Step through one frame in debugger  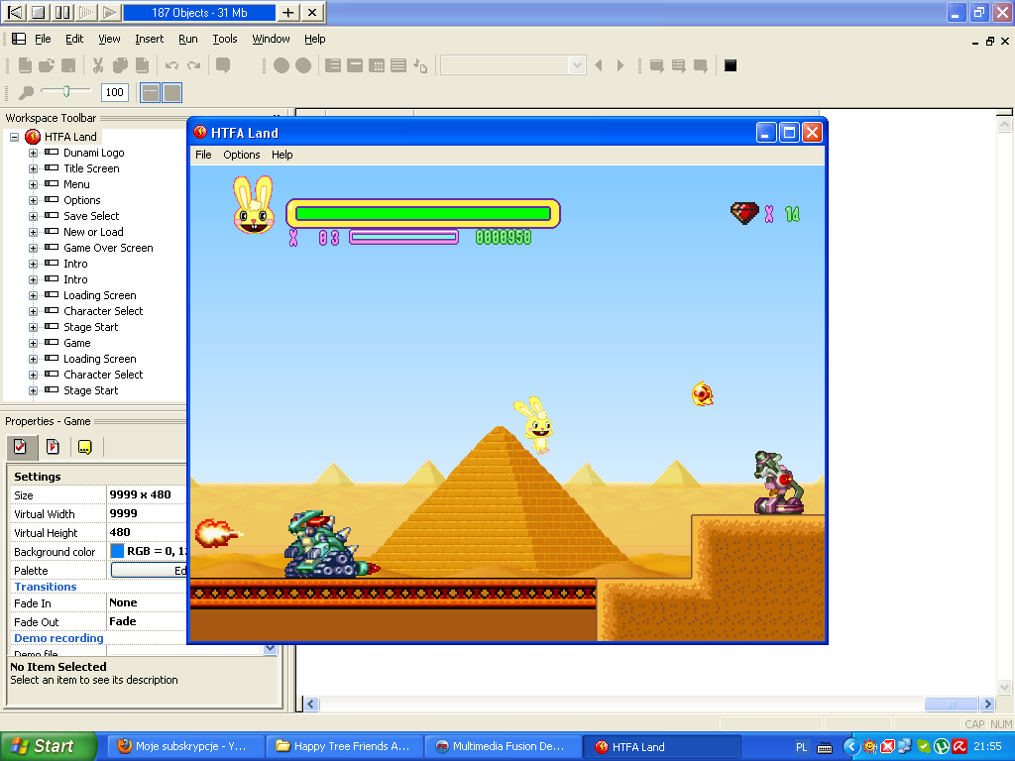pos(87,12)
